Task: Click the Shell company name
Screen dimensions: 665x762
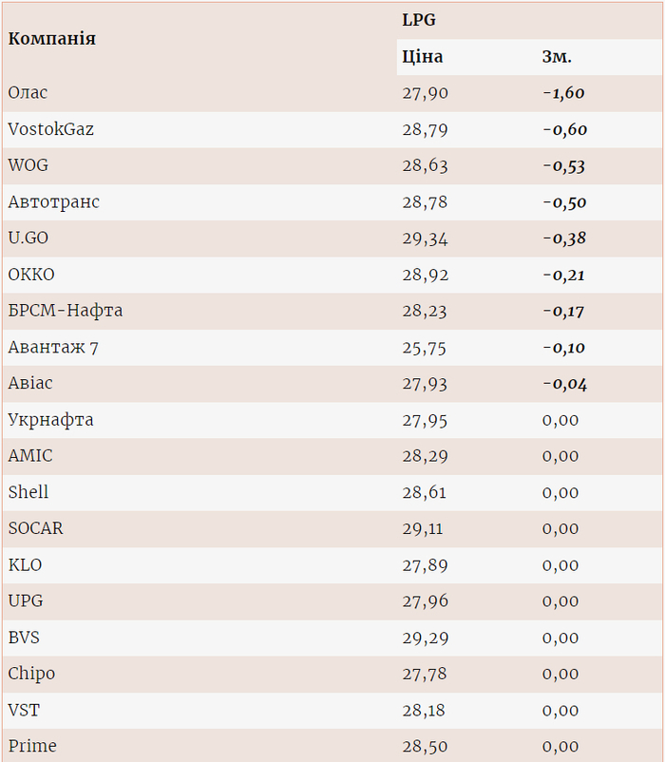Action: coord(28,492)
